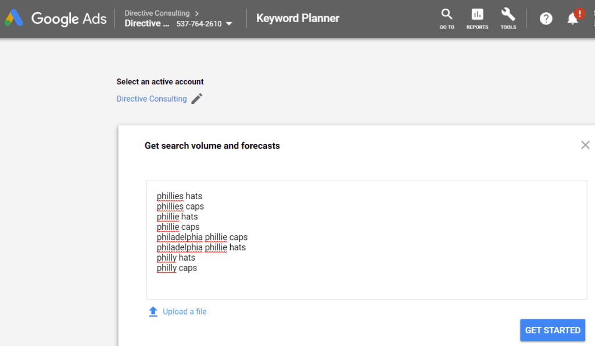The height and width of the screenshot is (346, 595).
Task: Click the 'philly hats' keyword line
Action: pyautogui.click(x=176, y=257)
